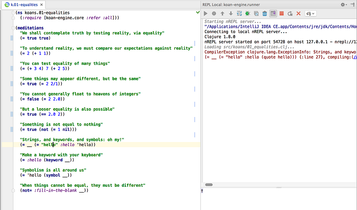Click the REPL icon left of the trash can
Viewport: 357px width, 210px height.
pyautogui.click(x=256, y=13)
